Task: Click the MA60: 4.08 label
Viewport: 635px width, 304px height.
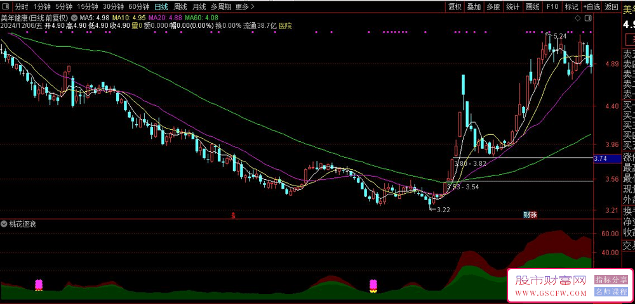Action: 202,18
